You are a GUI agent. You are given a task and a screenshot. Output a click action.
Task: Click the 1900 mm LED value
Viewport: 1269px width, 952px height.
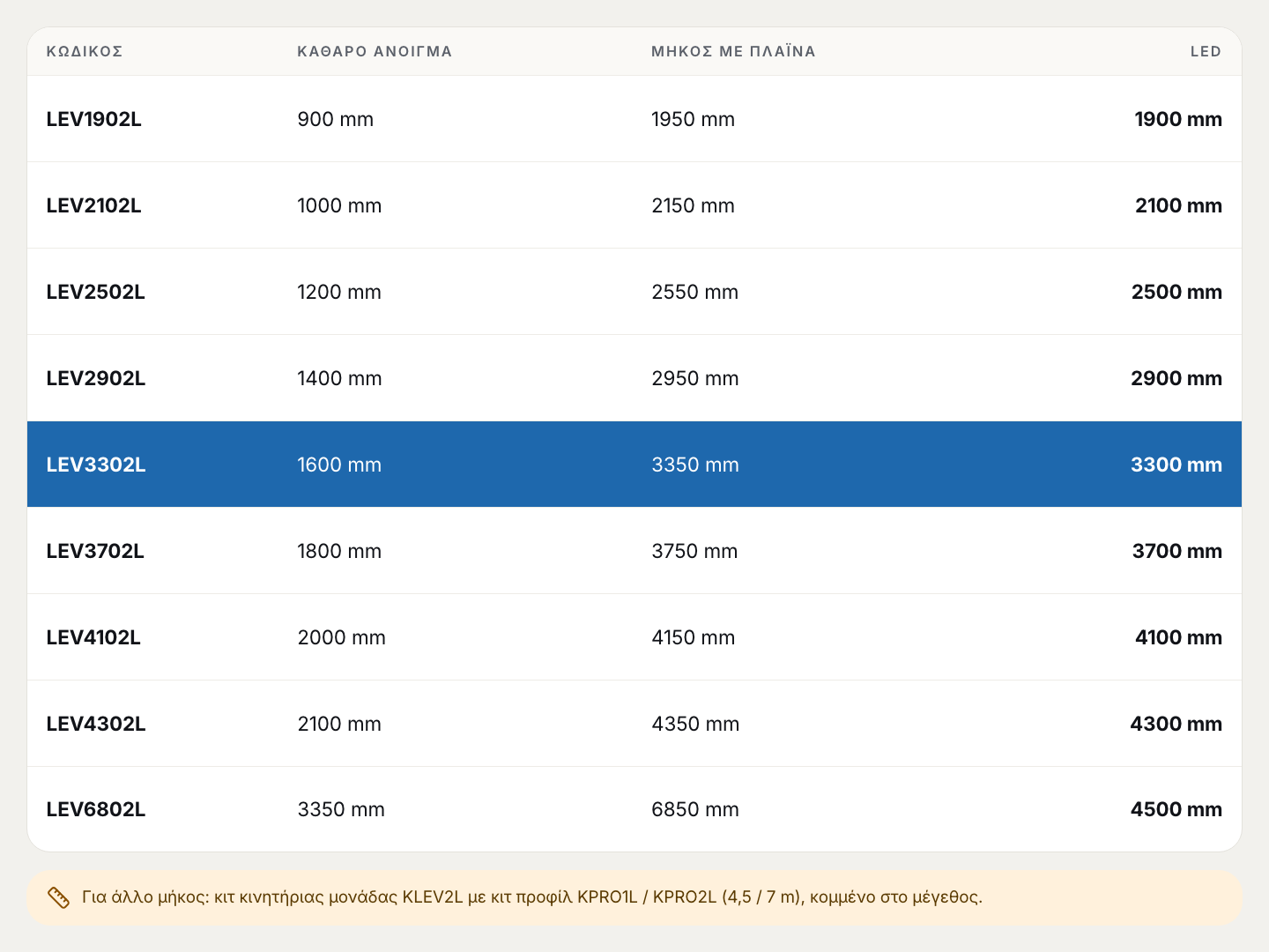click(1178, 119)
